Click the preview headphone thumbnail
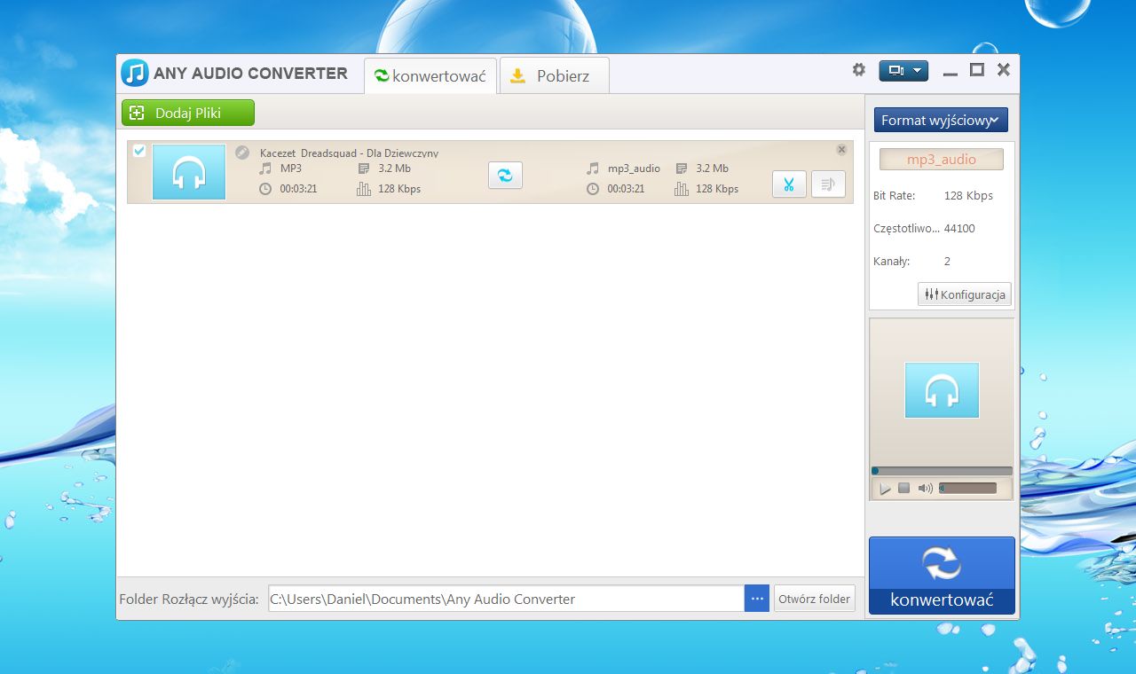Image resolution: width=1136 pixels, height=674 pixels. 942,390
